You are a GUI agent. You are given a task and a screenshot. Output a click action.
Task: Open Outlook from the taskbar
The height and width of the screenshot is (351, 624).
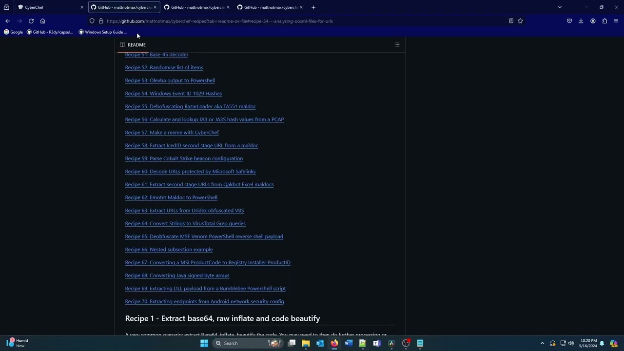(320, 343)
